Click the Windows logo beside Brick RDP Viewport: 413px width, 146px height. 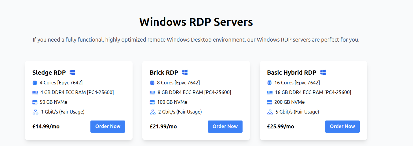pyautogui.click(x=185, y=73)
